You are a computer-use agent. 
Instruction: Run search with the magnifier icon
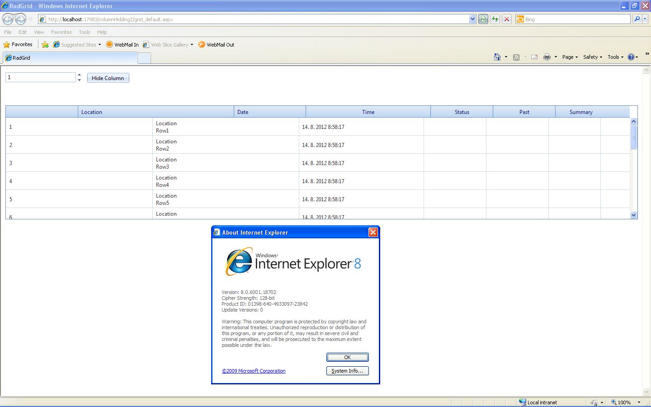tap(637, 19)
